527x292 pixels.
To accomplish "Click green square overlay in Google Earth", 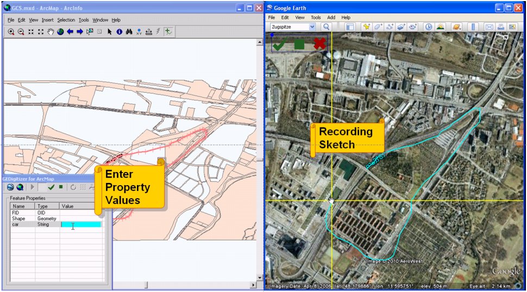I will coord(299,44).
